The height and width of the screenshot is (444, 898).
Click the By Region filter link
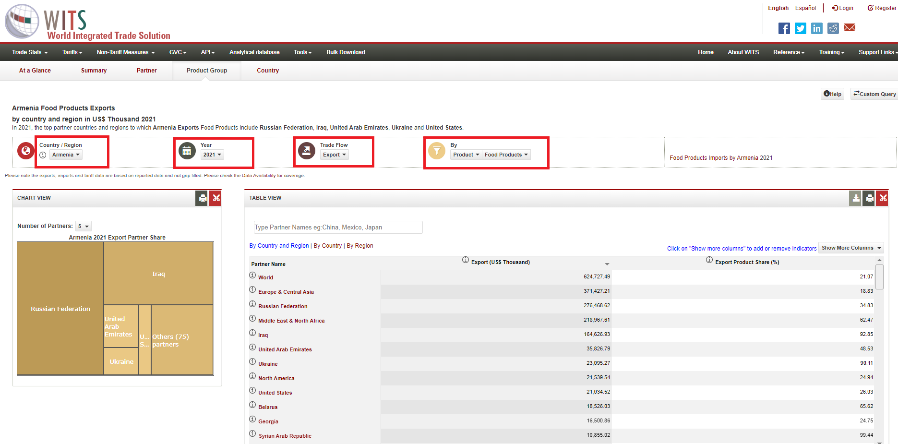(x=360, y=246)
